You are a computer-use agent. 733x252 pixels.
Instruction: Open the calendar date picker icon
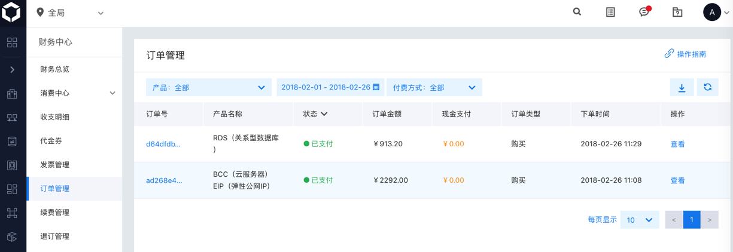pyautogui.click(x=376, y=87)
